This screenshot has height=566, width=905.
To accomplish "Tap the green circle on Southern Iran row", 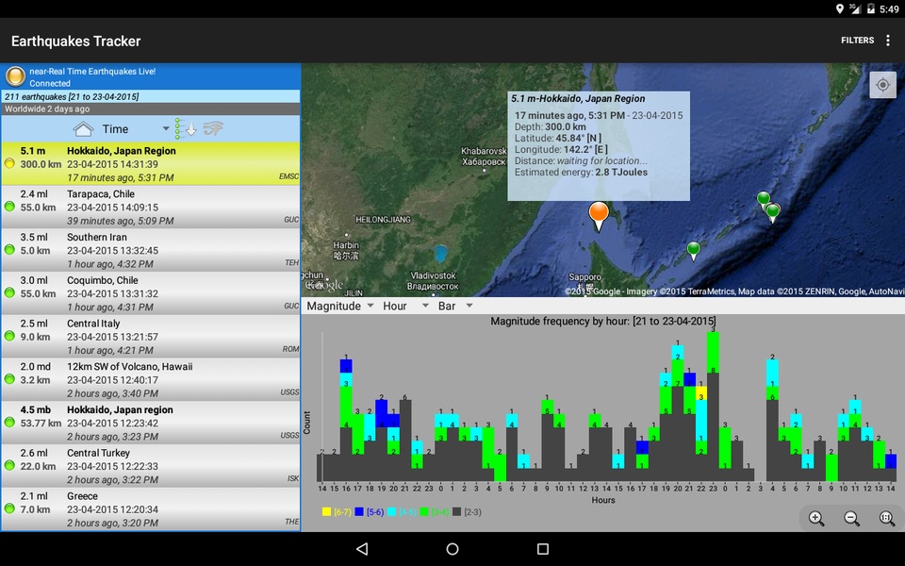I will tap(9, 249).
